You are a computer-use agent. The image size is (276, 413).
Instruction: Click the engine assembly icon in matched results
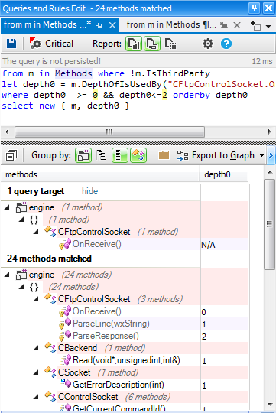coord(21,275)
